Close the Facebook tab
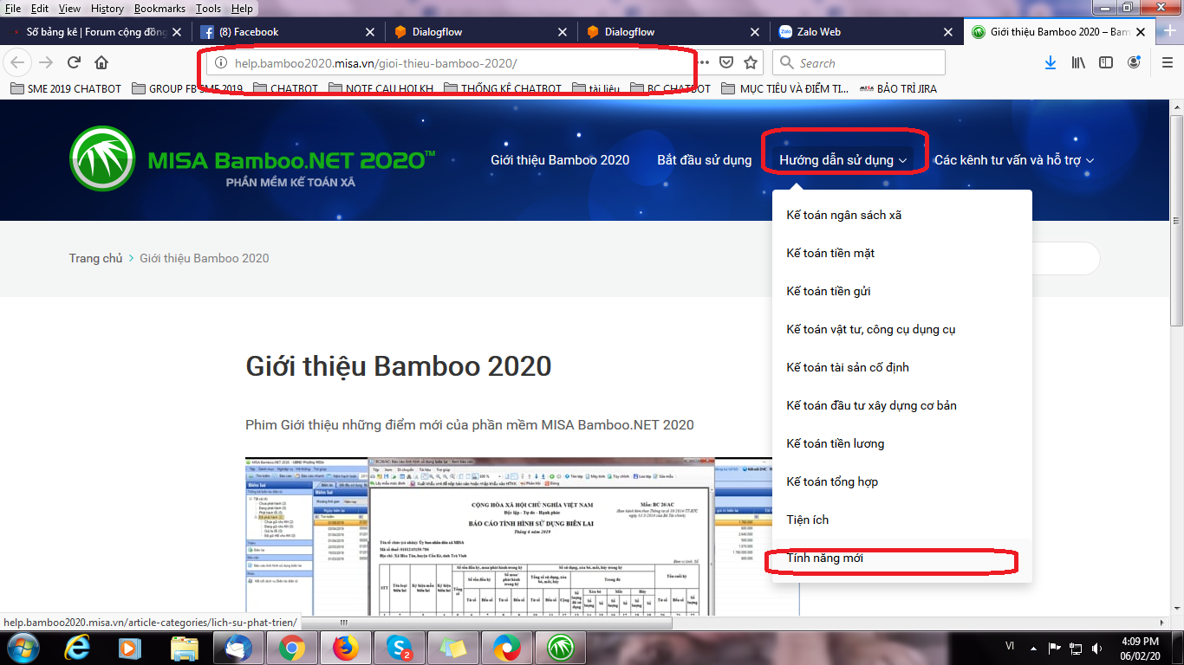 pyautogui.click(x=369, y=32)
